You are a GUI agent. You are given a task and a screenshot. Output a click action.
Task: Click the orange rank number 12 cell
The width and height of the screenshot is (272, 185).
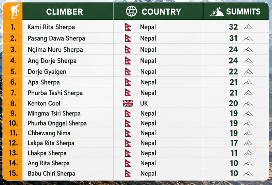pos(13,143)
